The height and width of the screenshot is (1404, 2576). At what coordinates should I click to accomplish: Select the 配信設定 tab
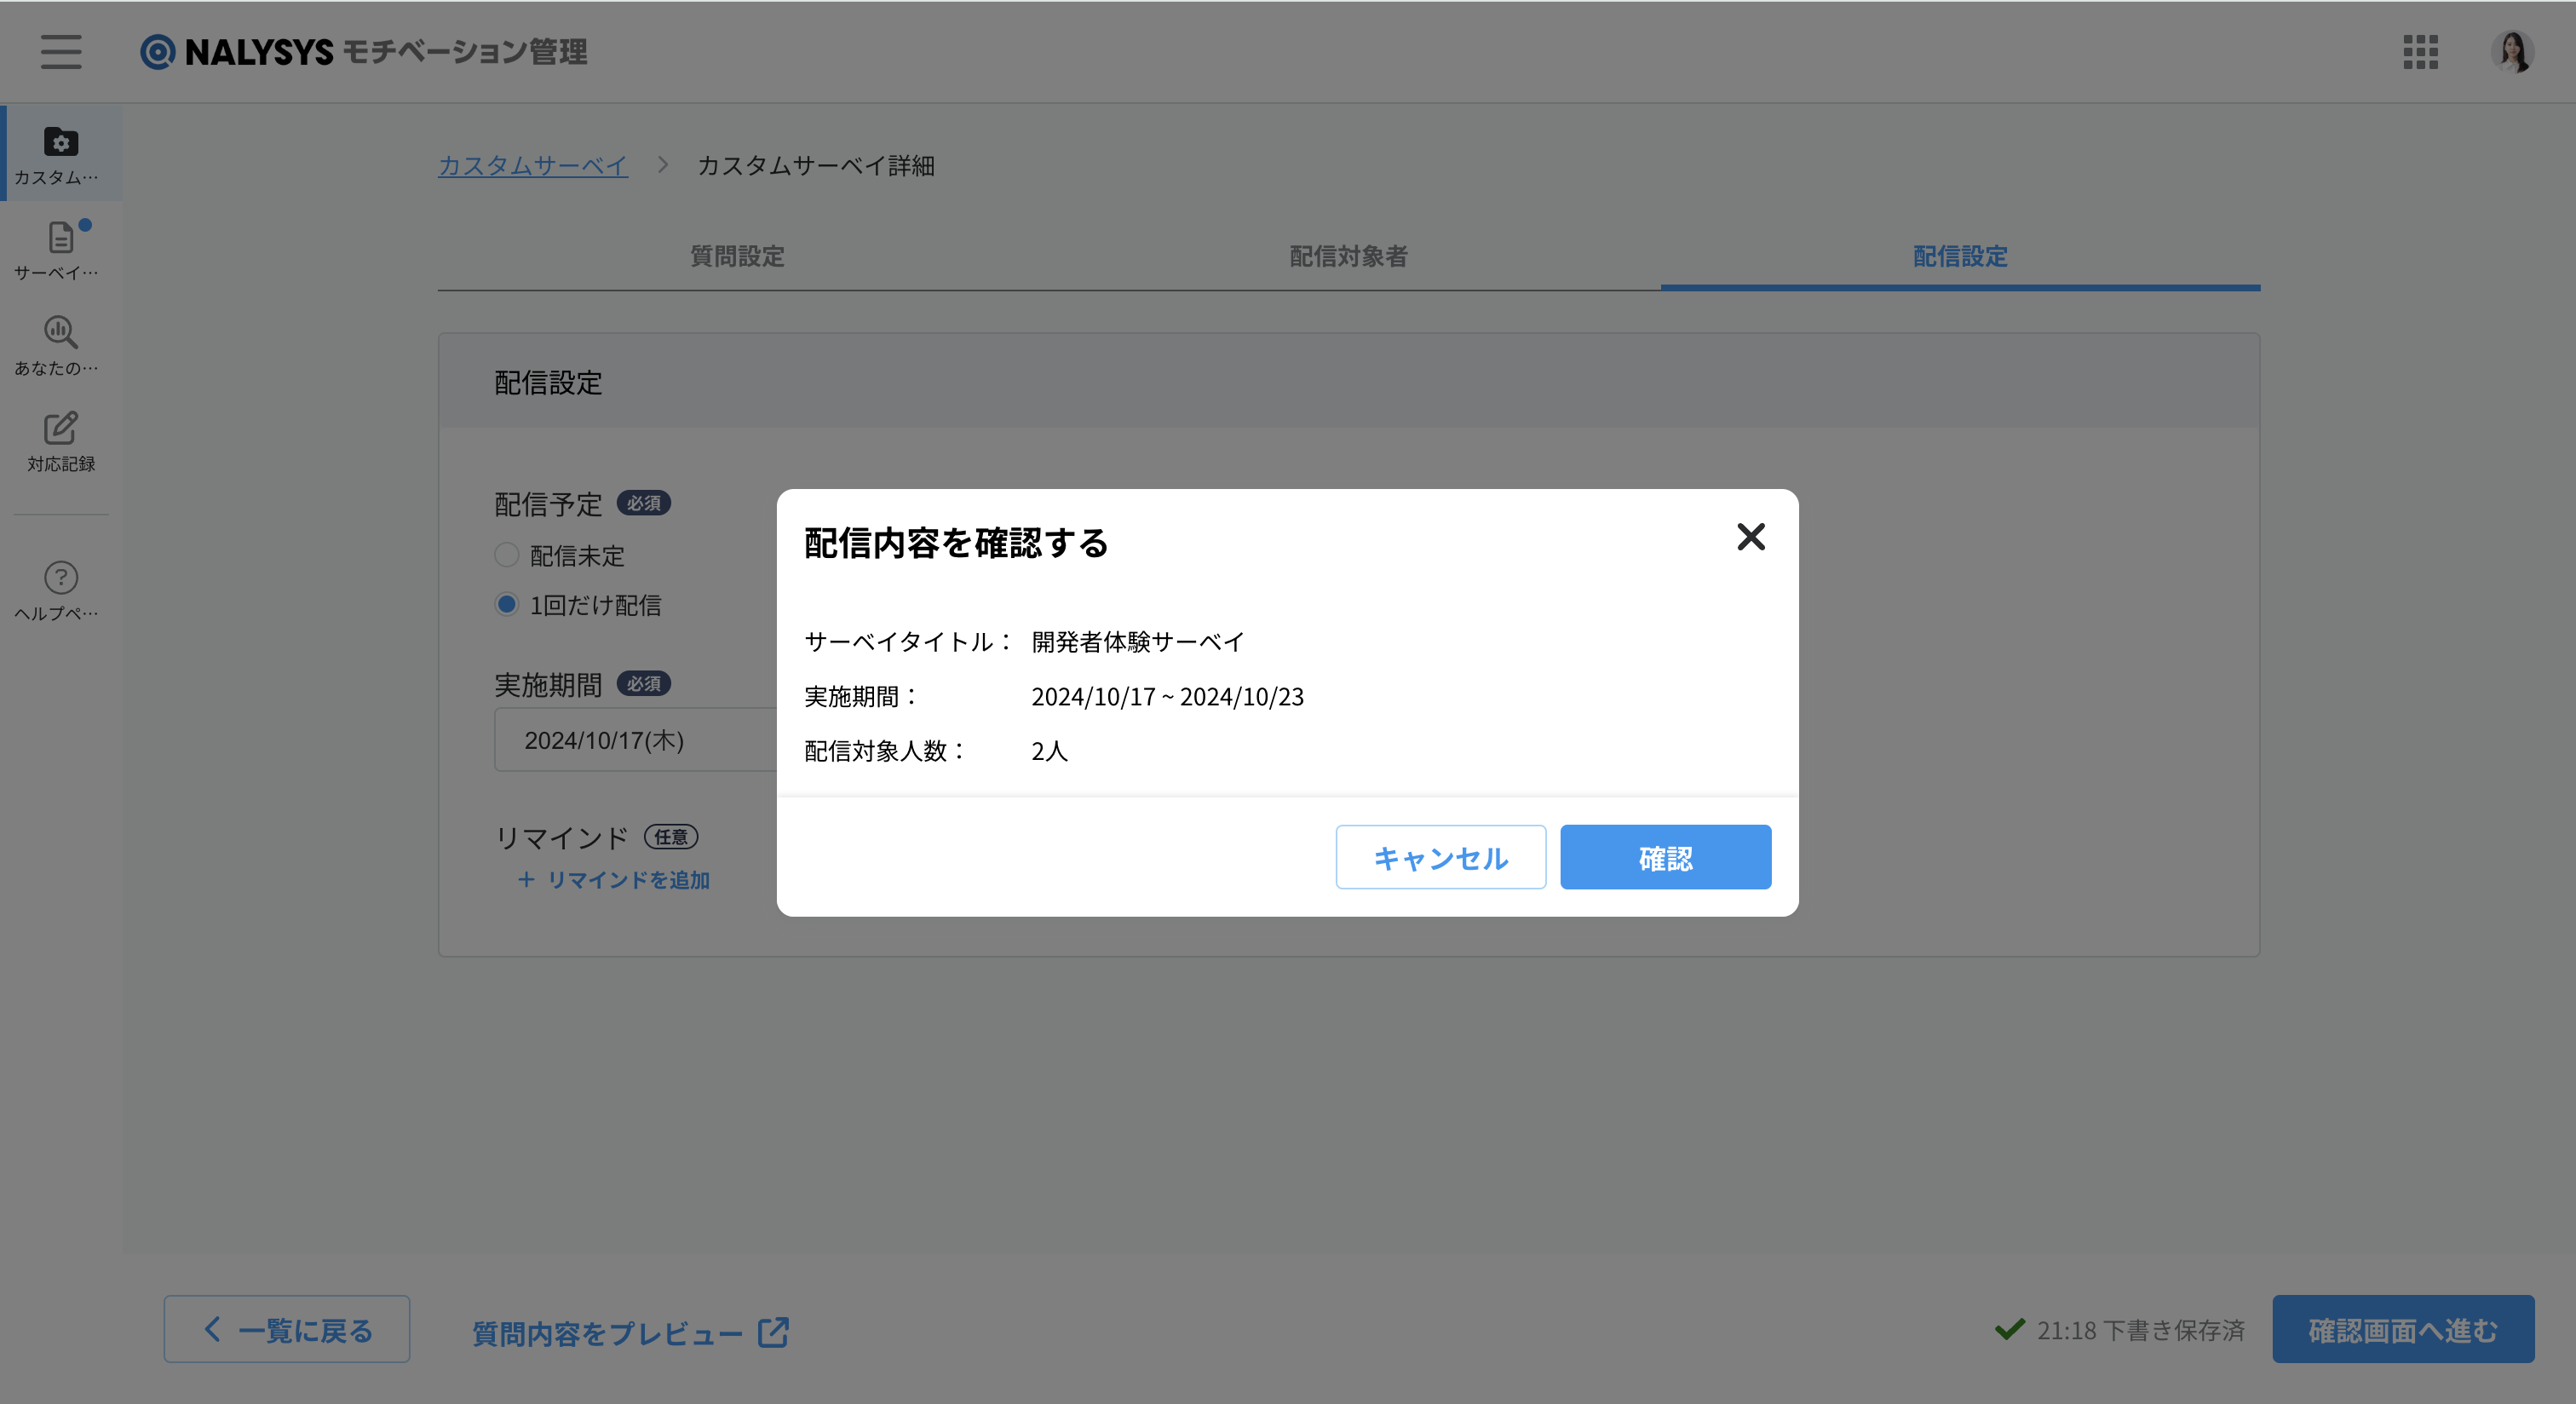1960,256
